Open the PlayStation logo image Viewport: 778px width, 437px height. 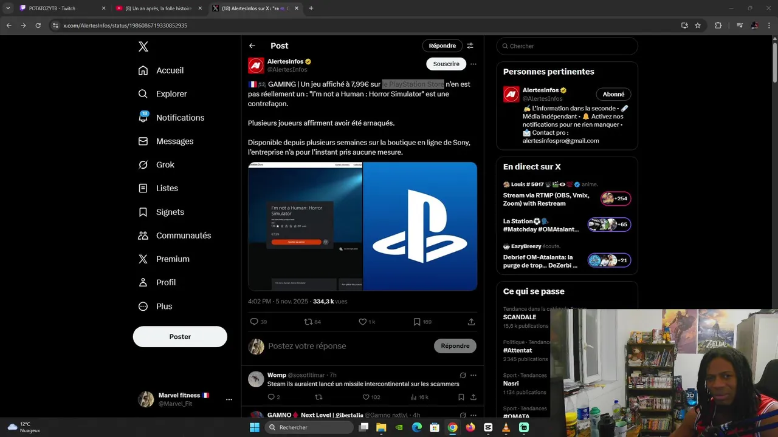420,226
